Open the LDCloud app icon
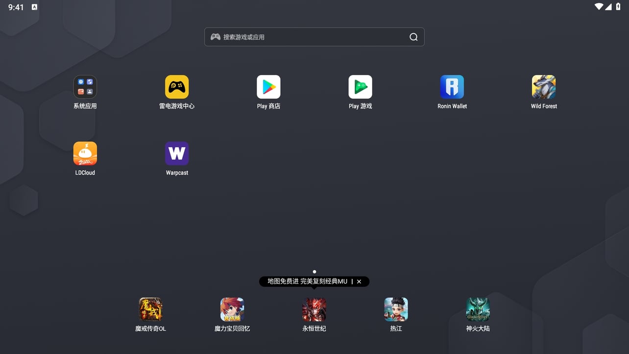 click(85, 153)
